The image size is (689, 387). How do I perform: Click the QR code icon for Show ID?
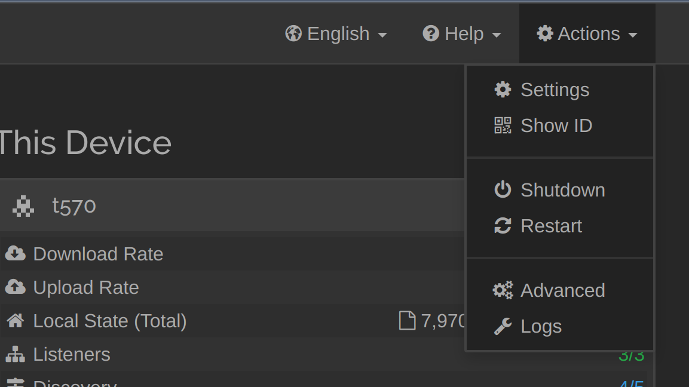503,125
